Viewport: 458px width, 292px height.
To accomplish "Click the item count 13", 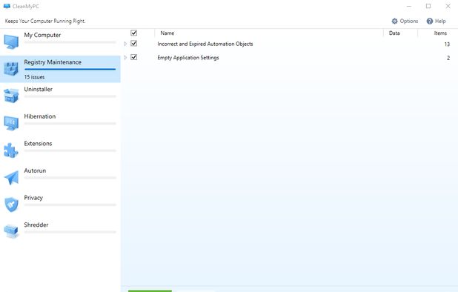I will [447, 44].
